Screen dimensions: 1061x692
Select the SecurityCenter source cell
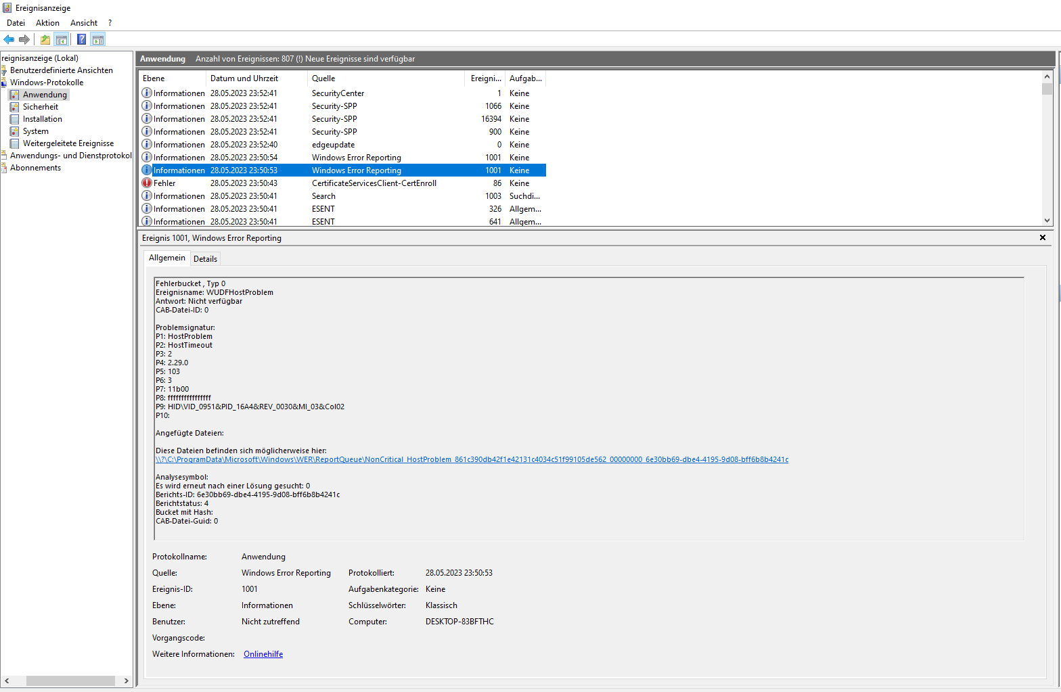[x=338, y=93]
